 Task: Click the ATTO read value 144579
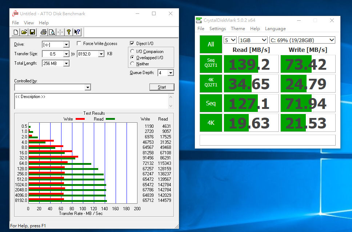[x=164, y=200]
